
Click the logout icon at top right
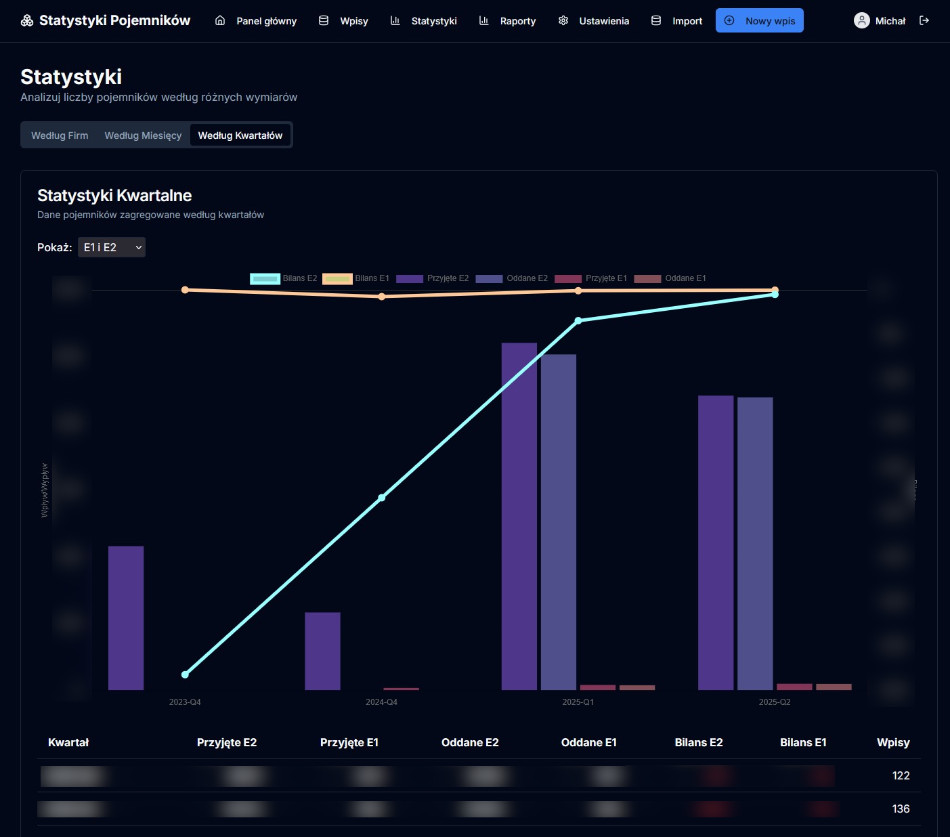pyautogui.click(x=924, y=20)
